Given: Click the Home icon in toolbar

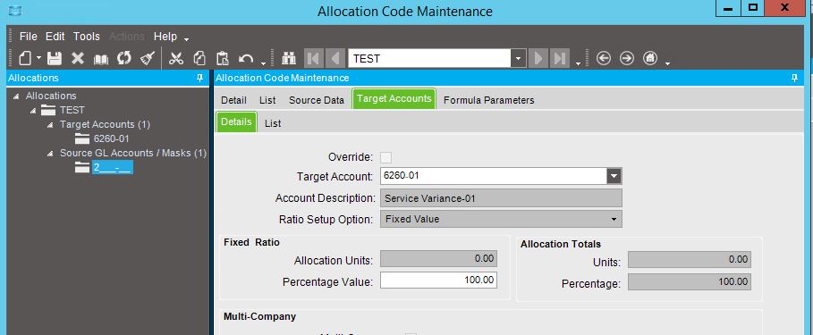Looking at the screenshot, I should coord(650,58).
